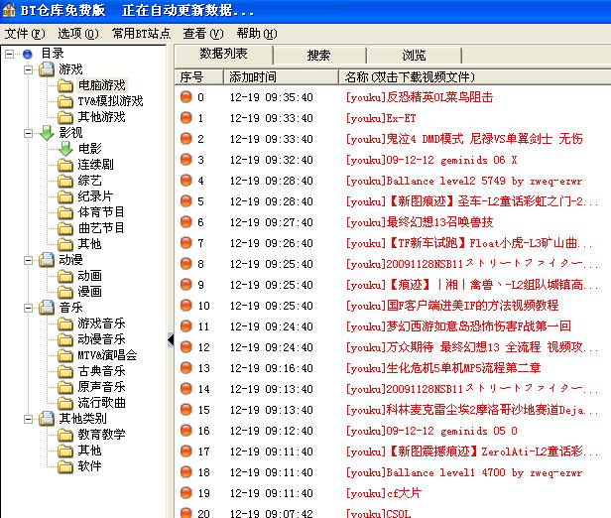Click the 动漫 category notebook icon

point(47,260)
